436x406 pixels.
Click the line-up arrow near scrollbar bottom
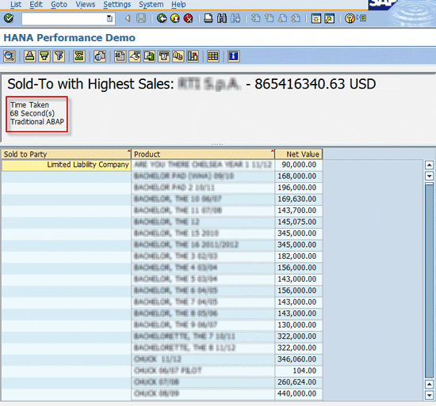pyautogui.click(x=430, y=385)
